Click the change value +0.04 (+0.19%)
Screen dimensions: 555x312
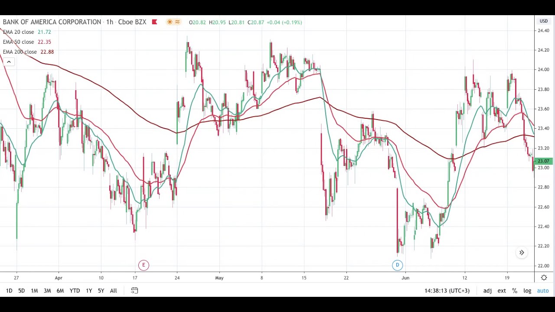click(x=284, y=22)
